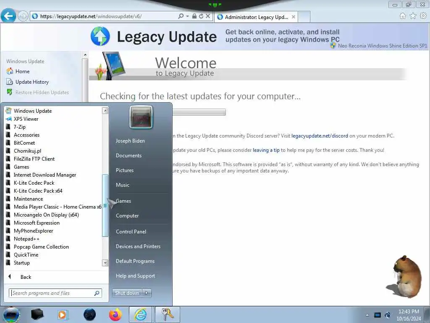Open Help and Support
The height and width of the screenshot is (323, 430).
[x=135, y=276]
